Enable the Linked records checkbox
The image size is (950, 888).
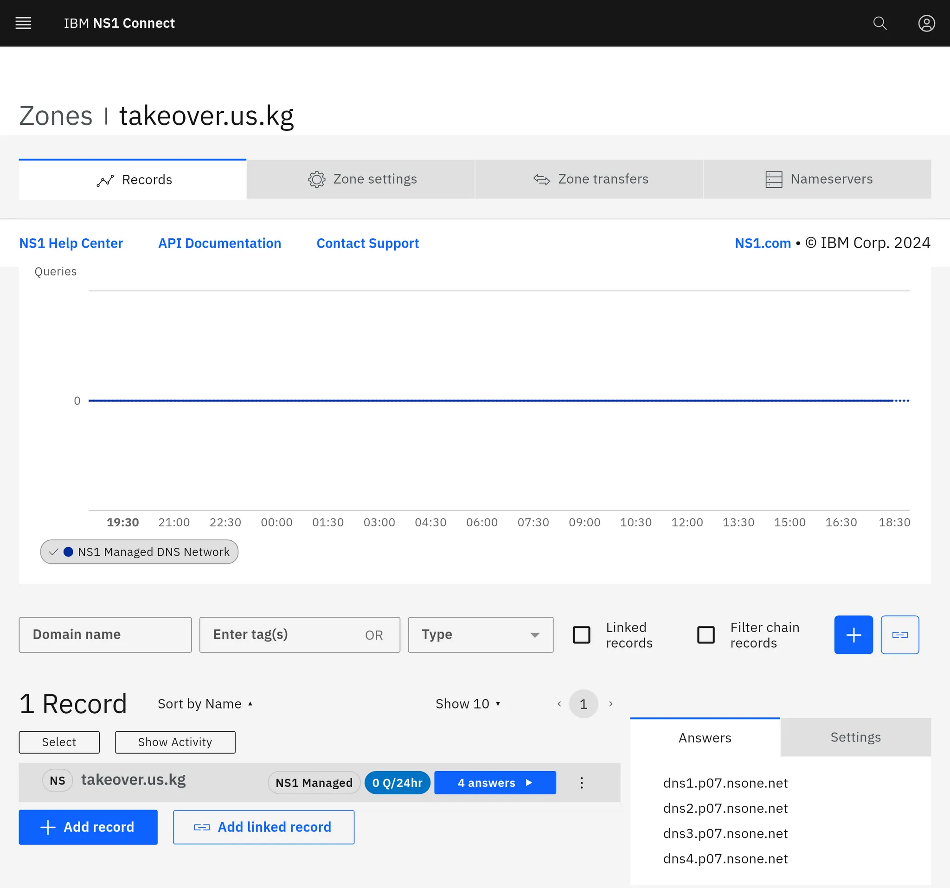click(581, 634)
